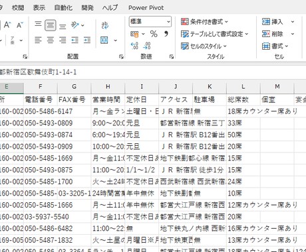Select the 定休日 header cell
Image resolution: width=306 pixels, height=252 pixels.
pyautogui.click(x=142, y=99)
